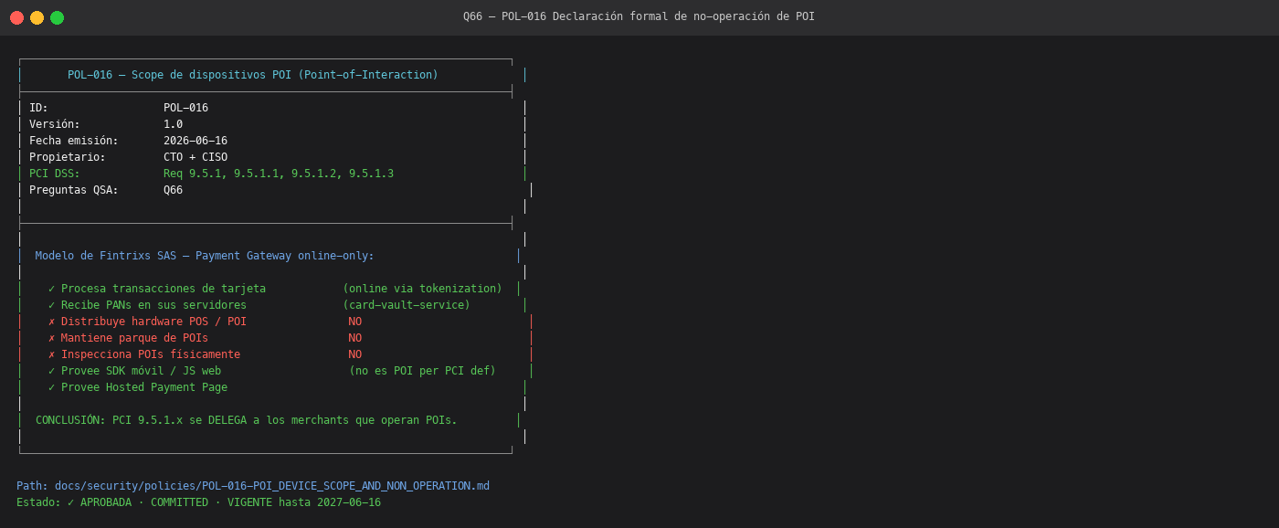The image size is (1279, 528).
Task: Select 'Req 9.5.1, 9.5.1.1, 9.5.1.2, 9.5.1.3'
Action: [x=279, y=174]
